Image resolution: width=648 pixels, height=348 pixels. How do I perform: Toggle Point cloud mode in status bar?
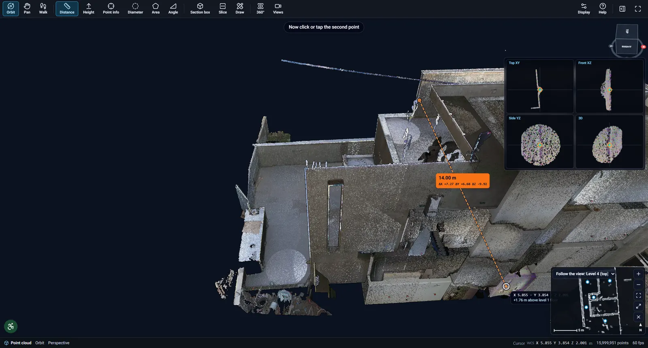18,343
